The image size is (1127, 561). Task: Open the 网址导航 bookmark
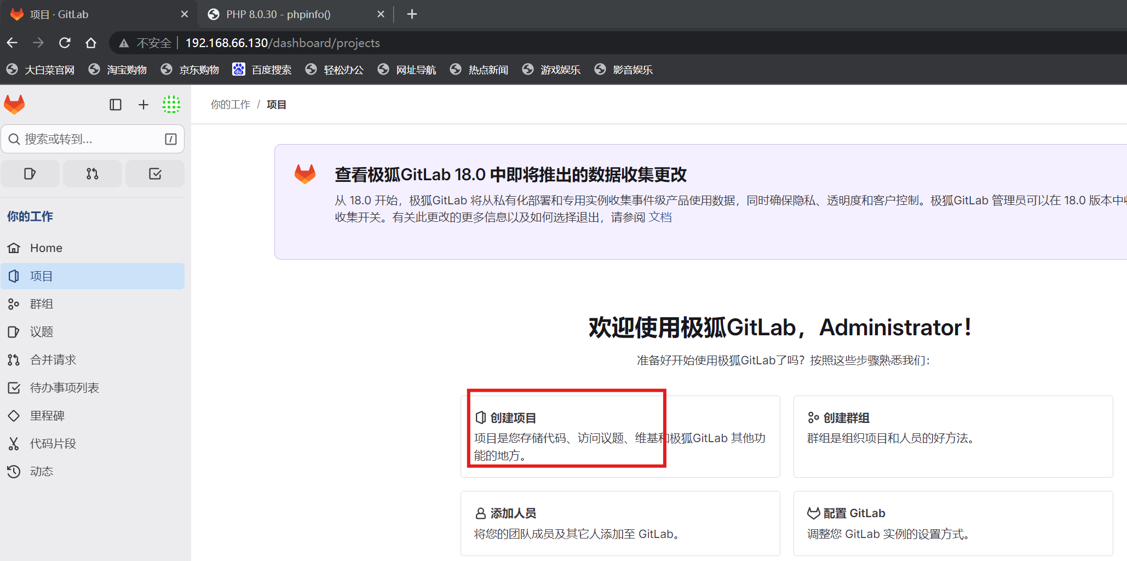click(x=407, y=70)
